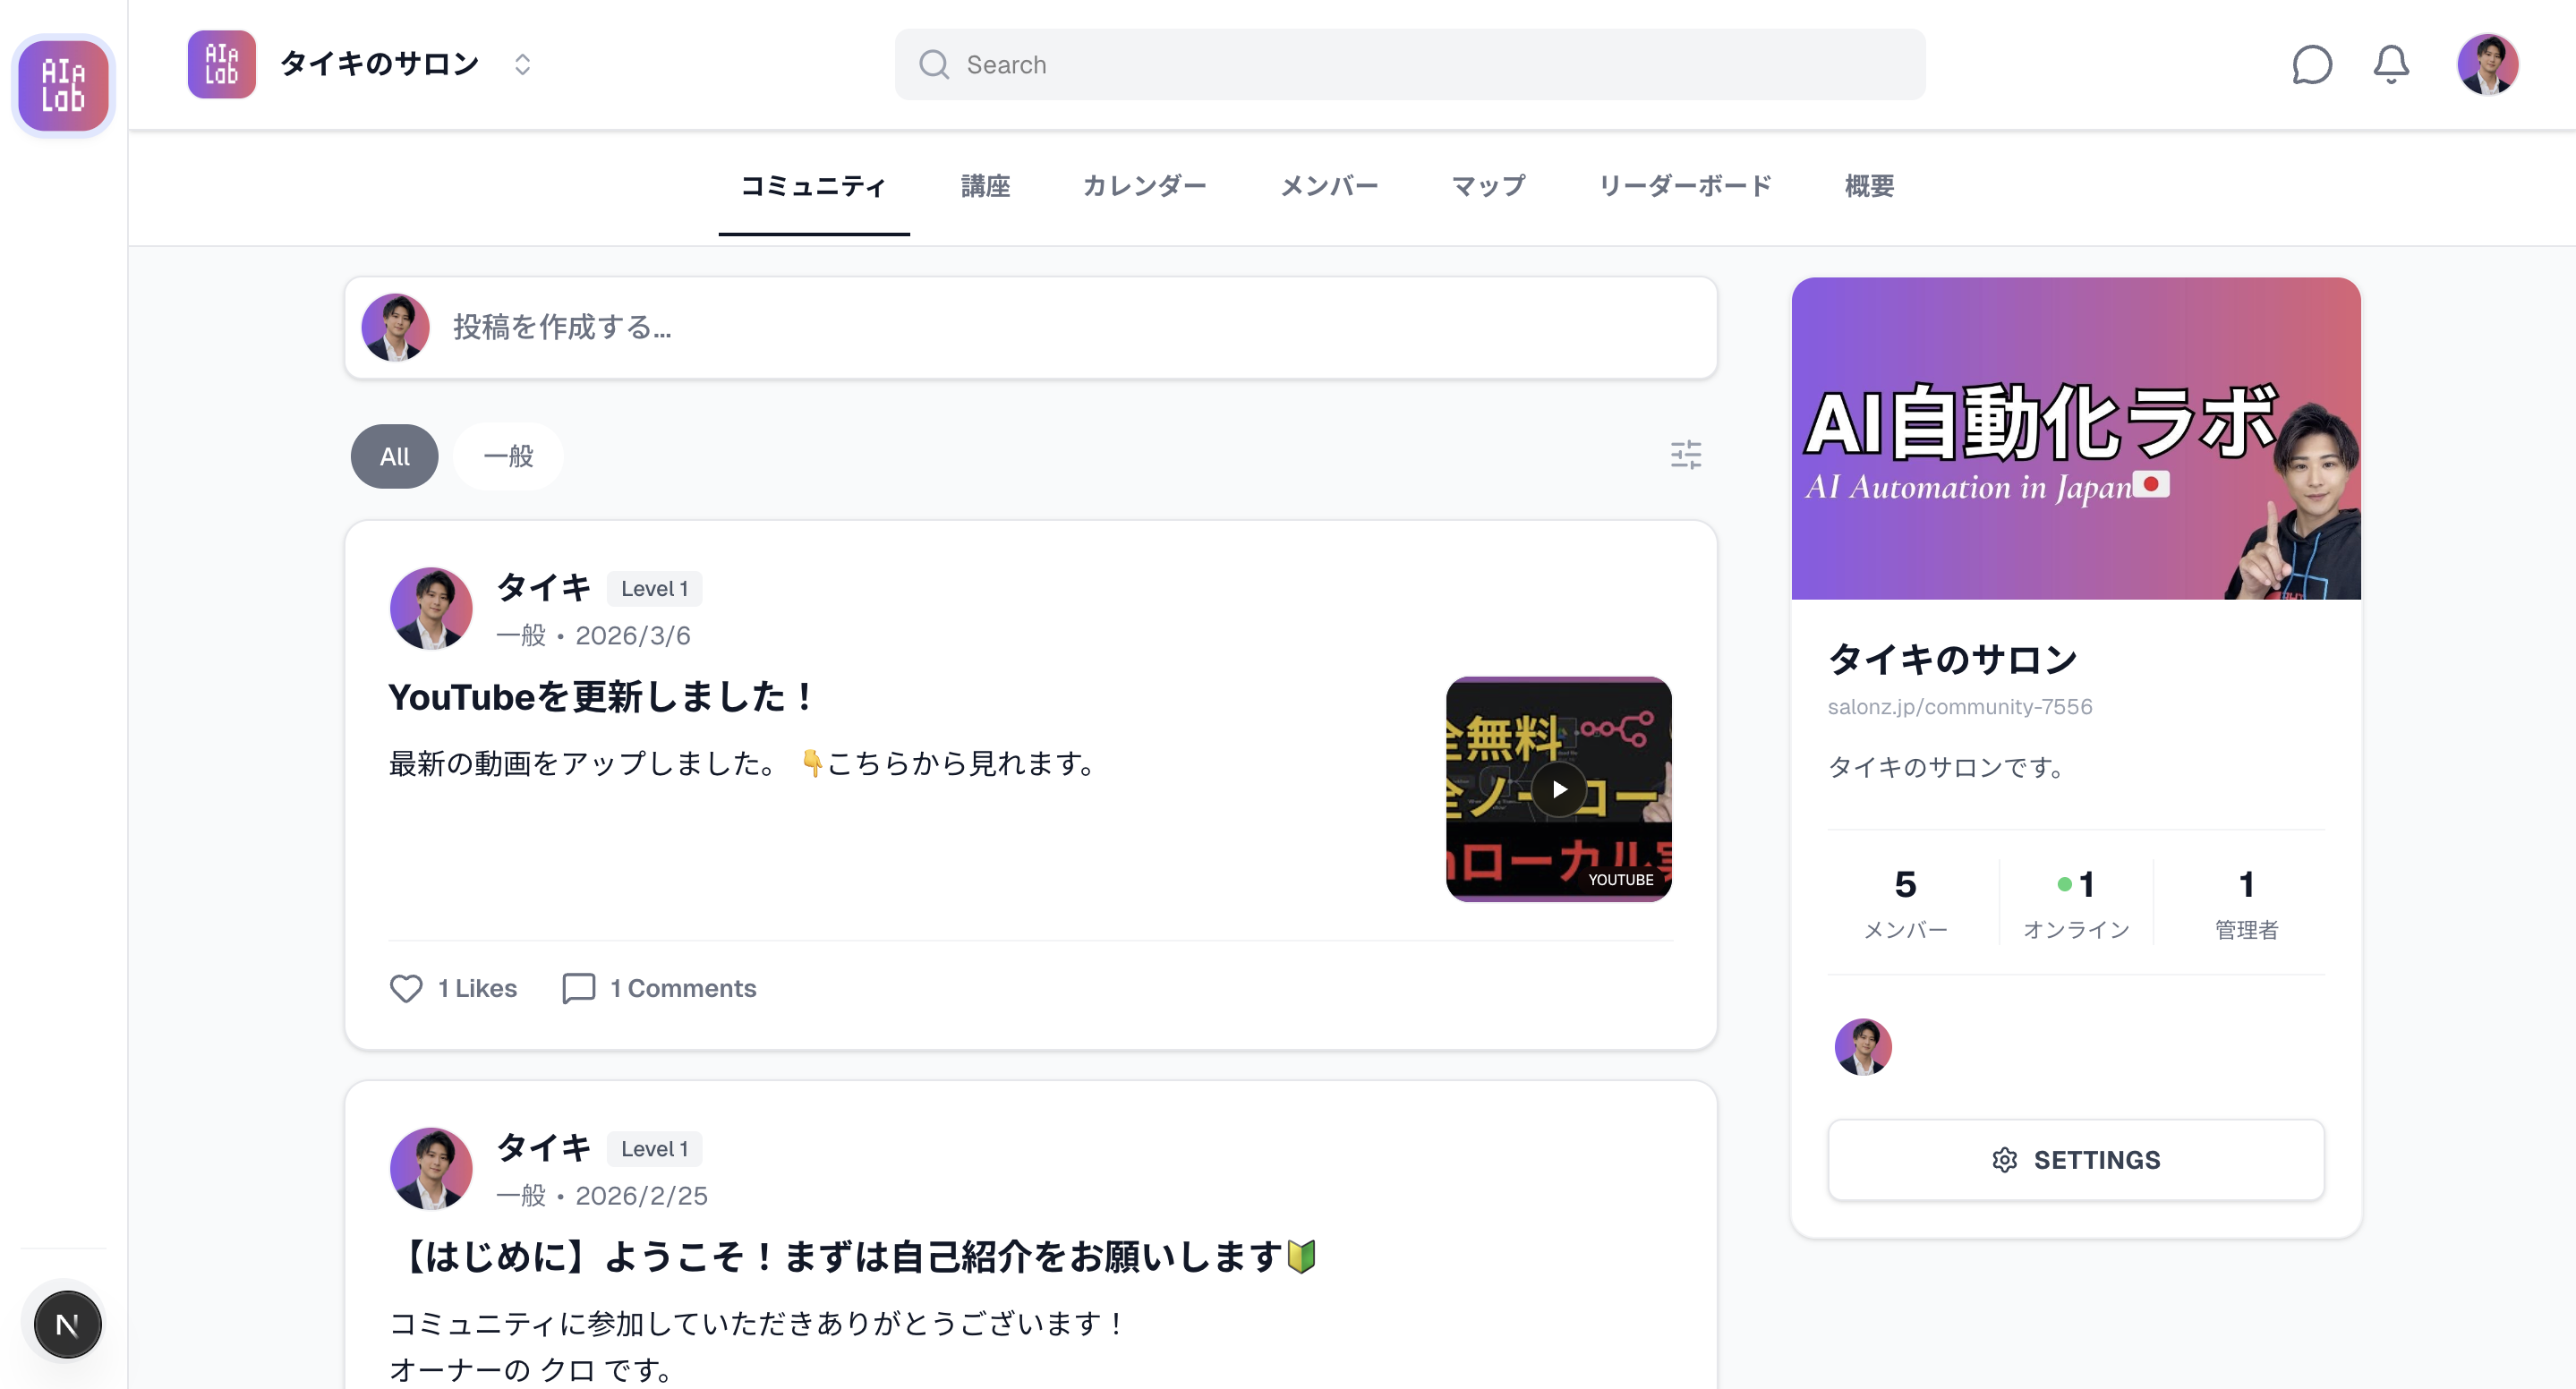Screen dimensions: 2576x1389
Task: Open the community SETTINGS button
Action: tap(2075, 1160)
